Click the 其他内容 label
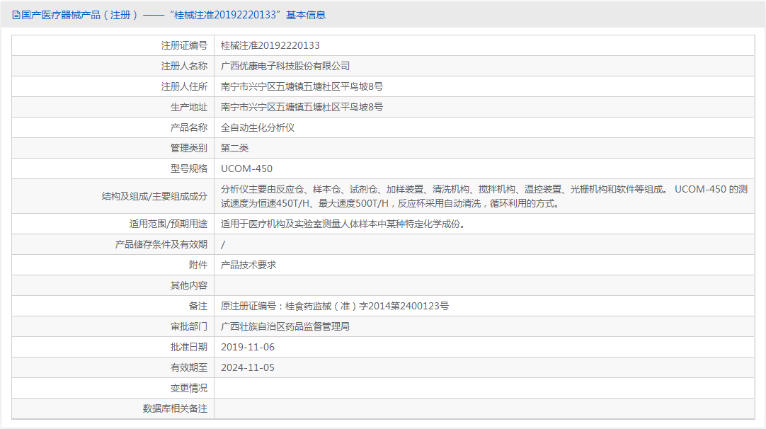The height and width of the screenshot is (429, 766). coord(188,285)
